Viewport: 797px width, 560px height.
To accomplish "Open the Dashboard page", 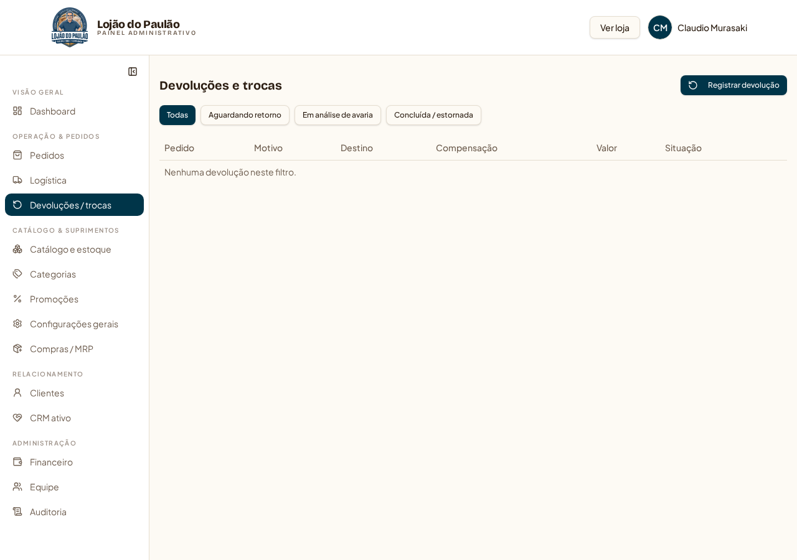I will (74, 111).
